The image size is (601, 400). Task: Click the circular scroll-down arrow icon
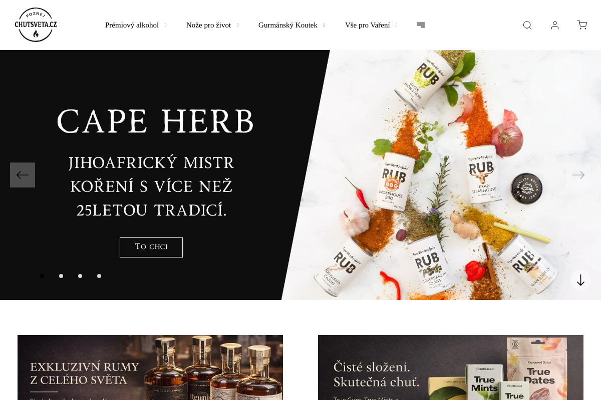pyautogui.click(x=580, y=280)
